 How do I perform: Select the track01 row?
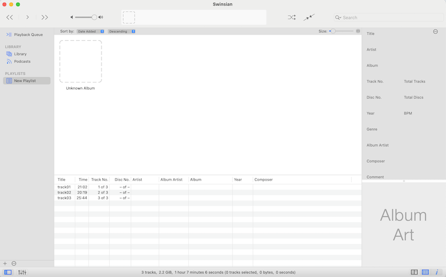point(208,187)
